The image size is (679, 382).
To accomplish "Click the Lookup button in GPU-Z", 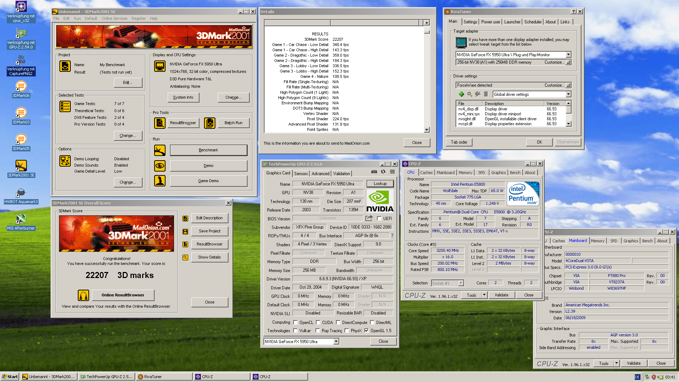I will point(380,184).
